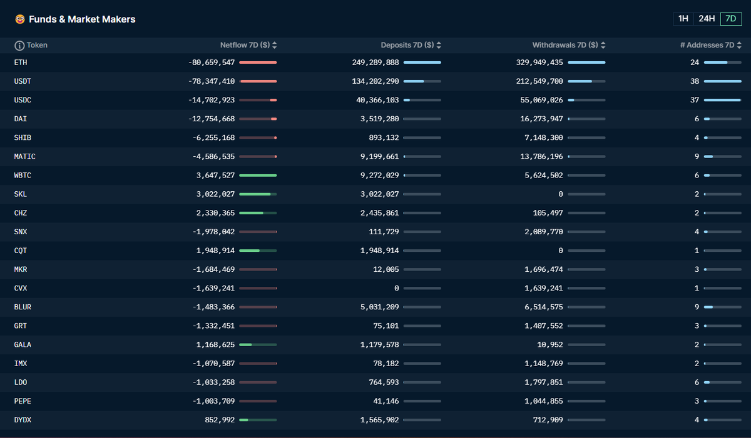This screenshot has width=751, height=438.
Task: Click the LDO token name
Action: (x=21, y=382)
